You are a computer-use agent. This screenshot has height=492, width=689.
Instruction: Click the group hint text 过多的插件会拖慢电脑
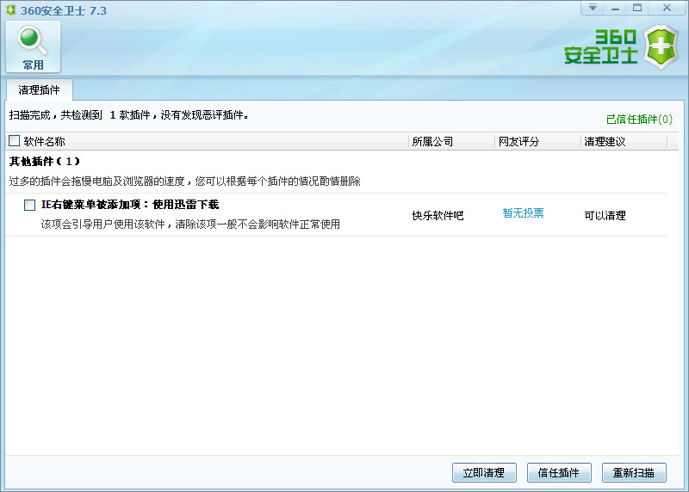[184, 181]
